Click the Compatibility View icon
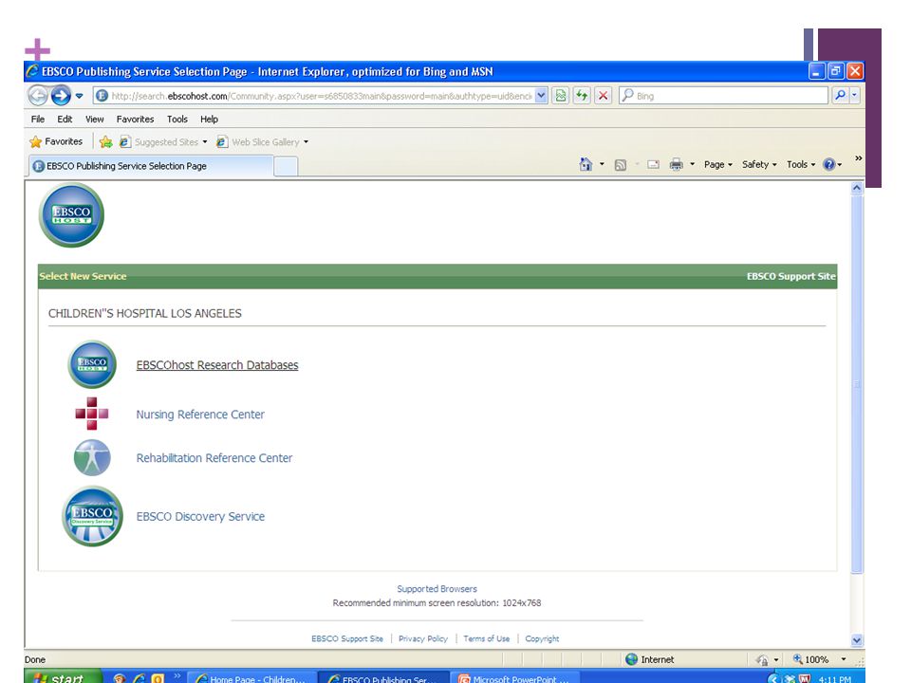The height and width of the screenshot is (683, 911). pyautogui.click(x=561, y=96)
